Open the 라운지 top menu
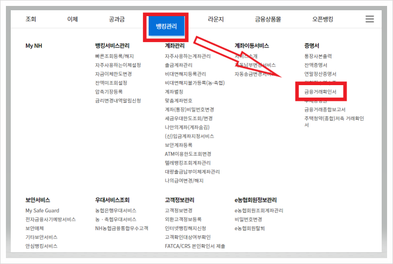393x264 pixels. click(x=216, y=19)
